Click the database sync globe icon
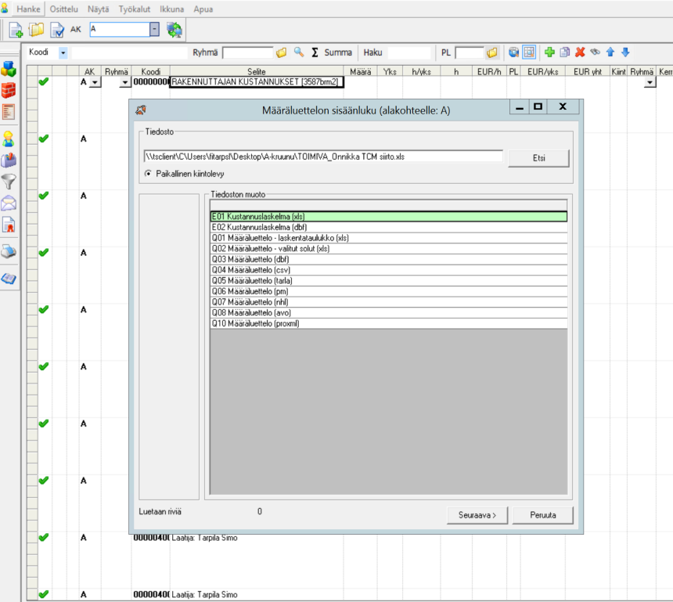 tap(175, 30)
